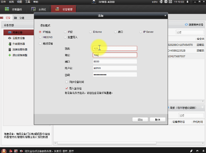
Task: Select the EHome add mode
Action: (x=91, y=32)
